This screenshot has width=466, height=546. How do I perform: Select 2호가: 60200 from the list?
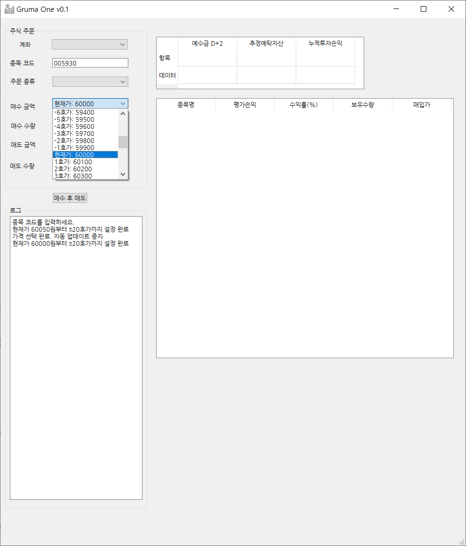coord(85,169)
